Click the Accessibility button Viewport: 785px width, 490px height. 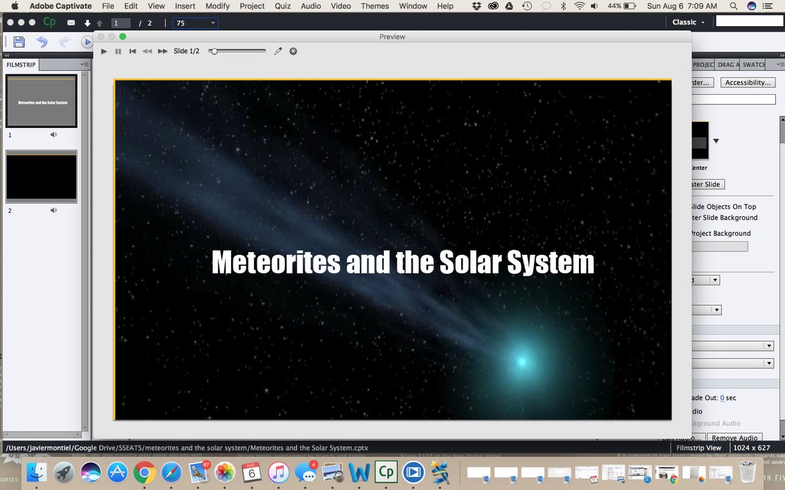coord(748,82)
